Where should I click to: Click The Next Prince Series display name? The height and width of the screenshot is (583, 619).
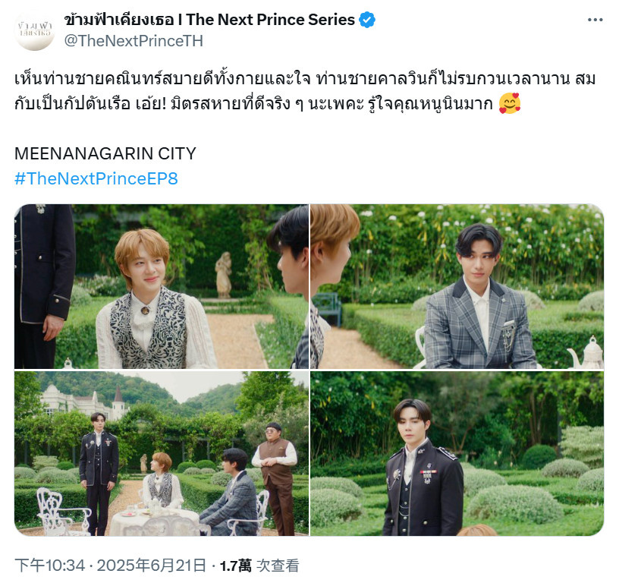point(209,19)
